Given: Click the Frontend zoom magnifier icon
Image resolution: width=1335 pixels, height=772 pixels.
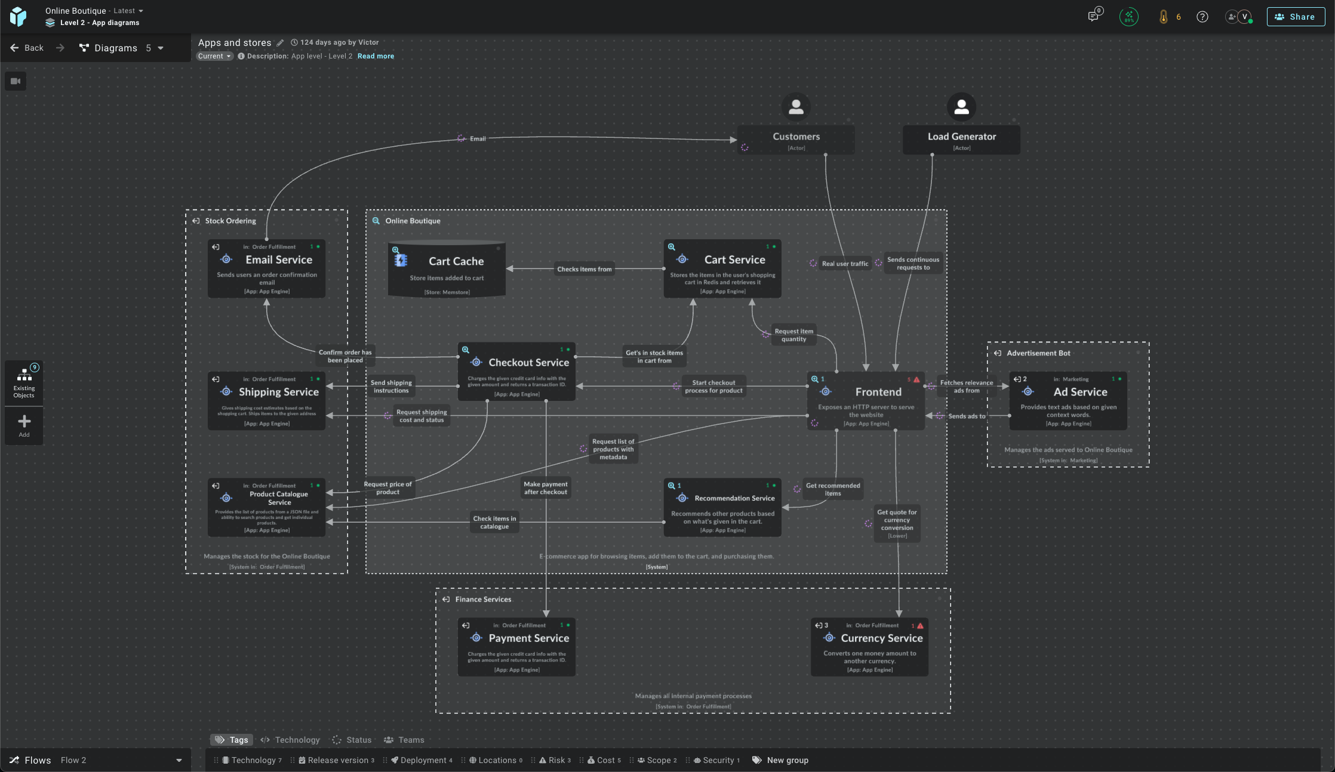Looking at the screenshot, I should (814, 379).
